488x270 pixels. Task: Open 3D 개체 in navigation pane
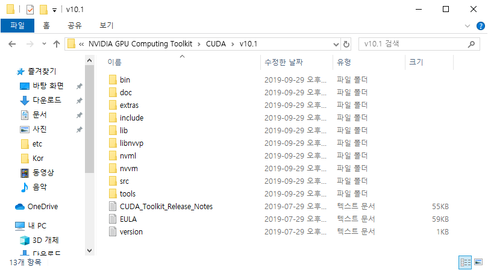click(x=39, y=240)
